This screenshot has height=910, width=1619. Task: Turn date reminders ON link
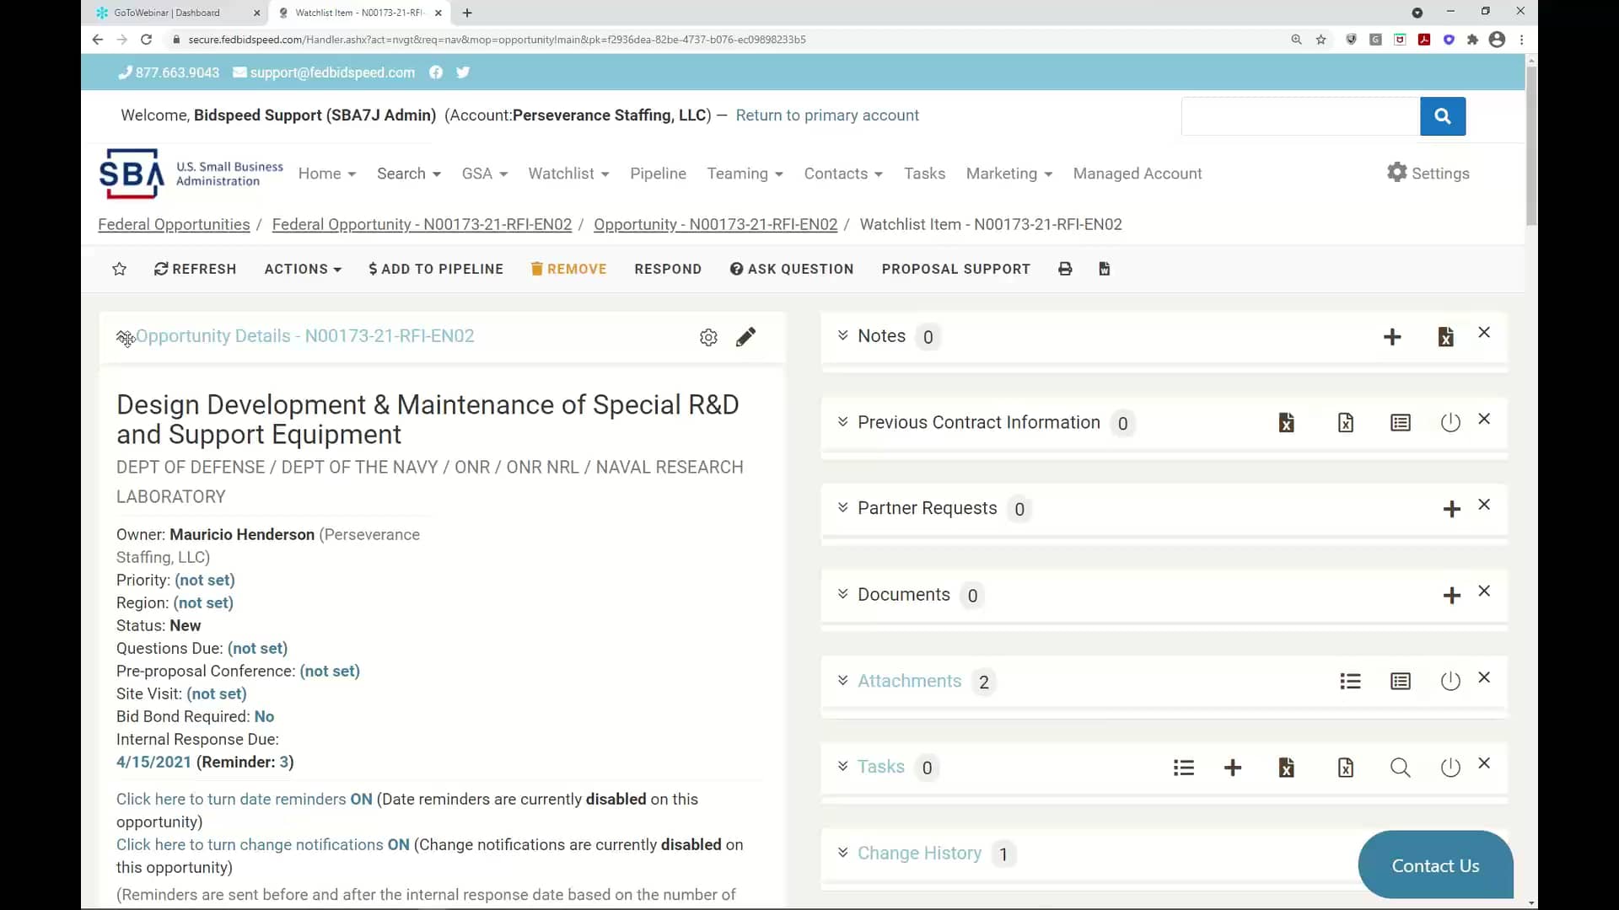click(244, 799)
